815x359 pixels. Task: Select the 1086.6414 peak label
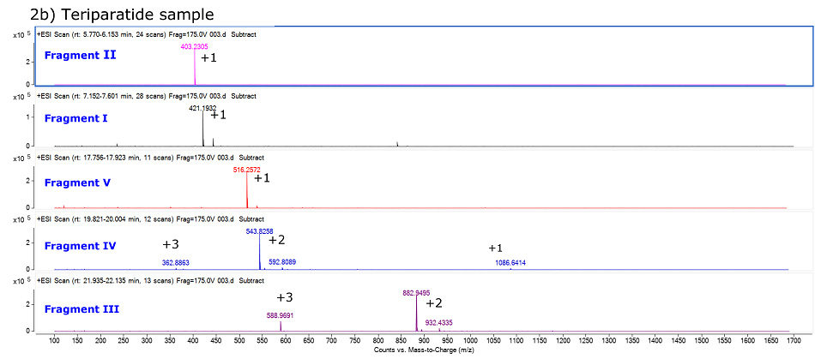tap(511, 263)
